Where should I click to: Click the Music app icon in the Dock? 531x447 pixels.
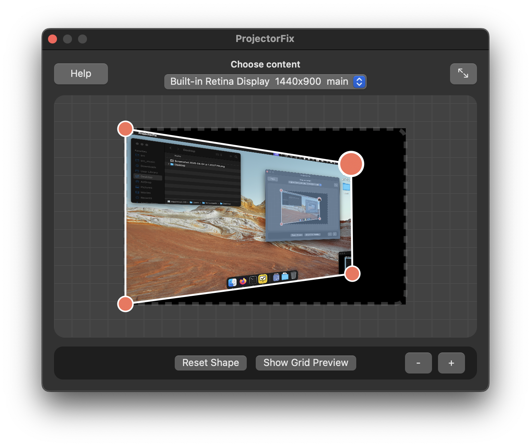tap(276, 277)
